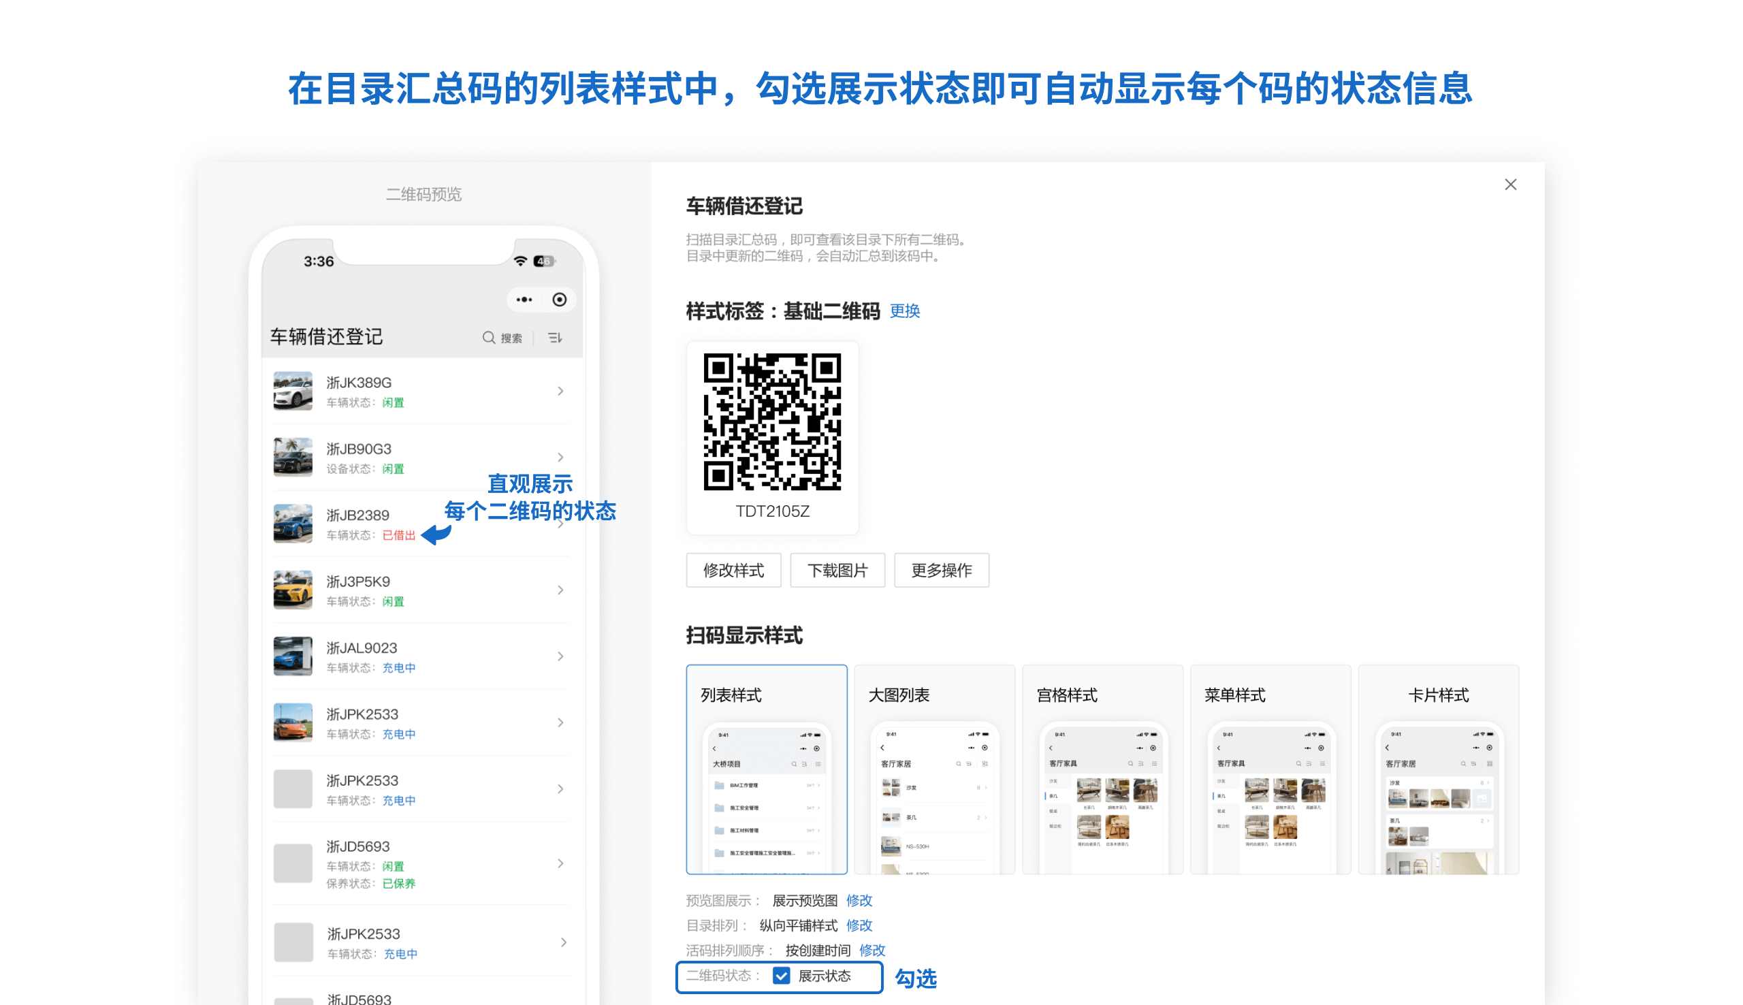Click the 浙J3P5K9 yellow car thumbnail

293,590
